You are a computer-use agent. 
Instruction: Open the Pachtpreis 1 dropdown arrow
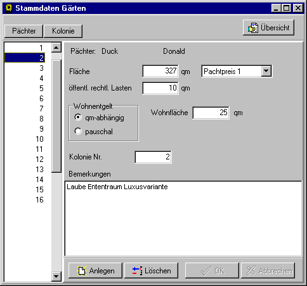click(266, 71)
